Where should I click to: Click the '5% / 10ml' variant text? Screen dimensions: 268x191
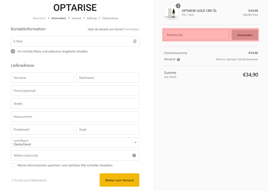point(188,15)
